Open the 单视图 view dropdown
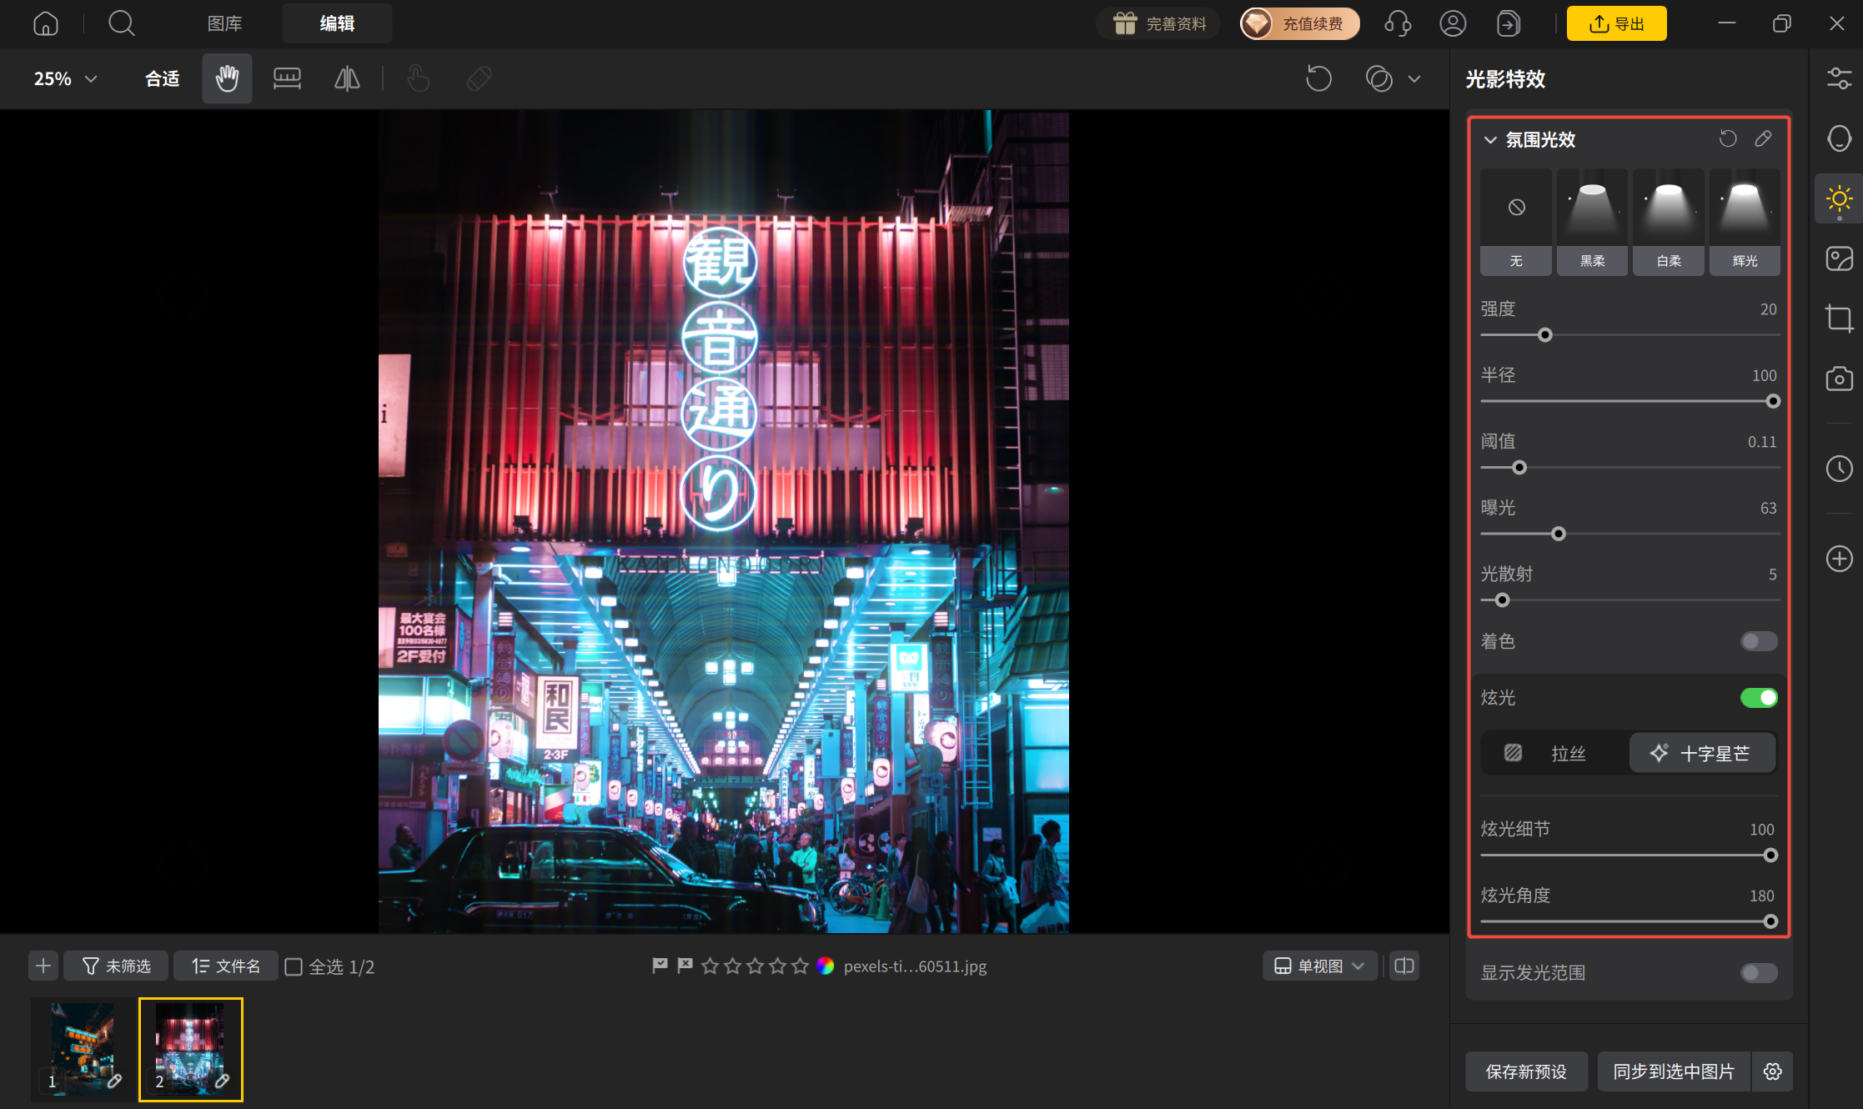This screenshot has width=1863, height=1109. (x=1319, y=966)
